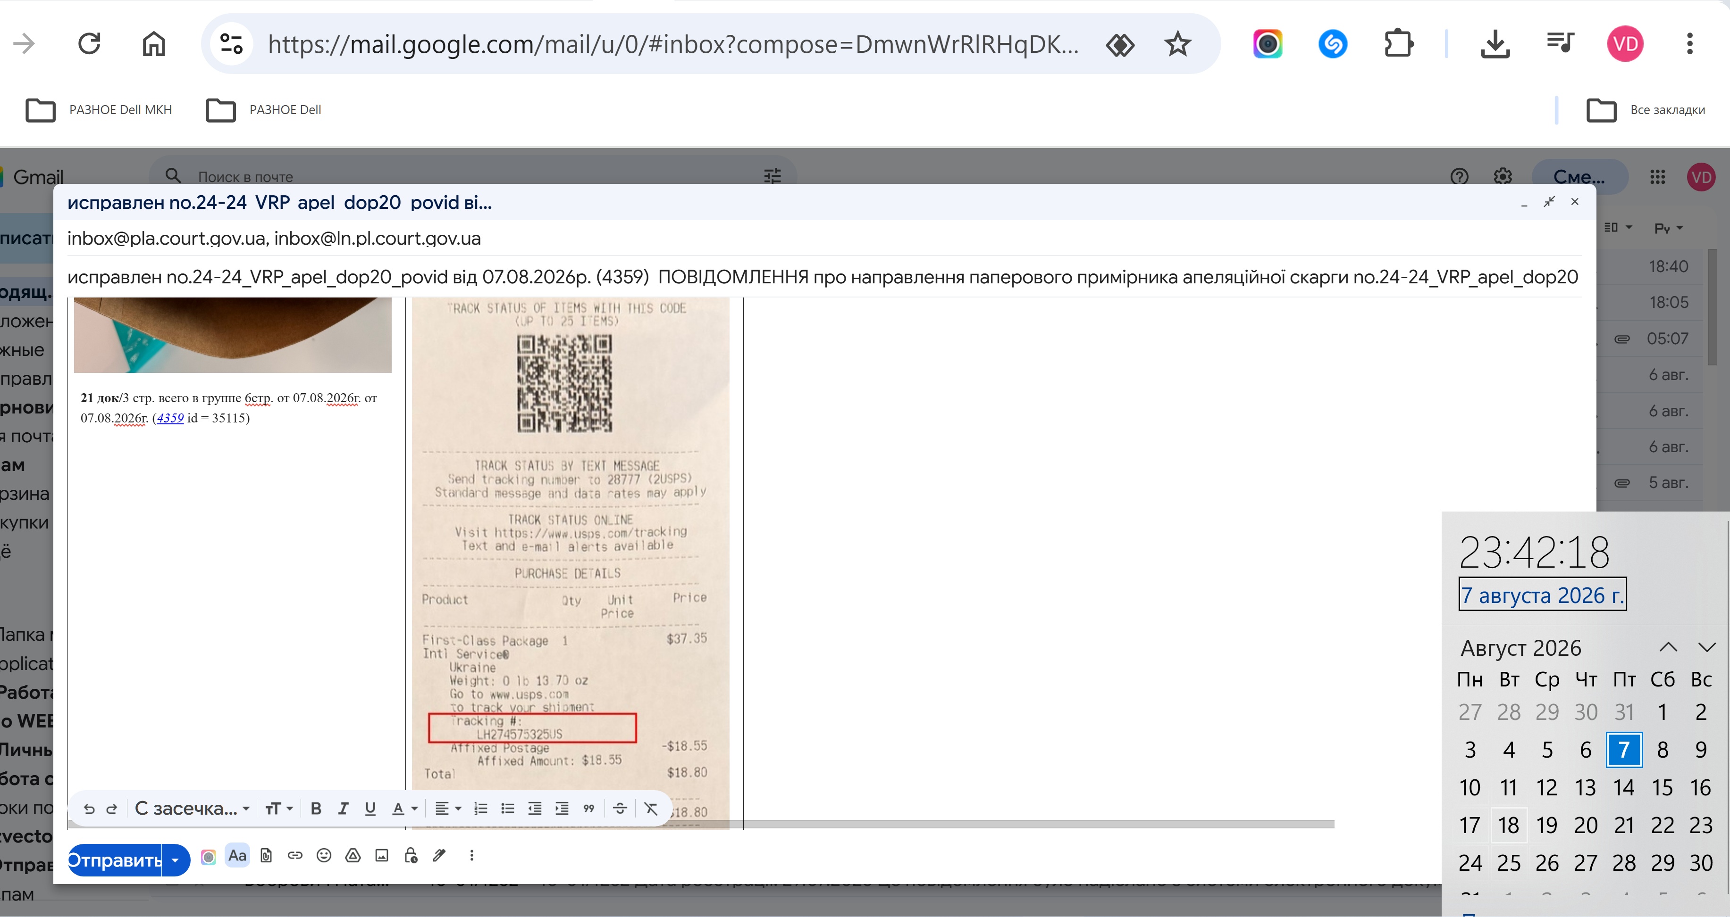Click the 7 августа 2026 г. date link

[1542, 595]
